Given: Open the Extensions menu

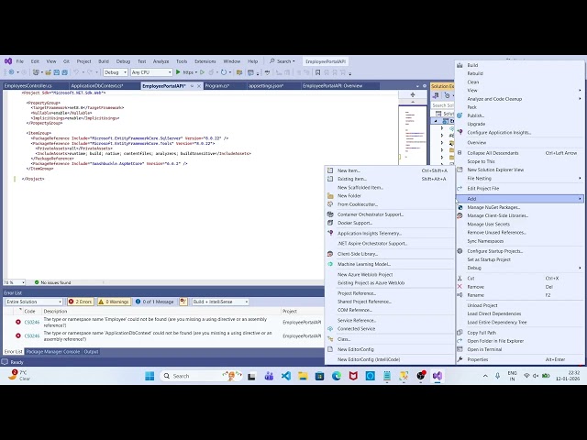Looking at the screenshot, I should [205, 61].
